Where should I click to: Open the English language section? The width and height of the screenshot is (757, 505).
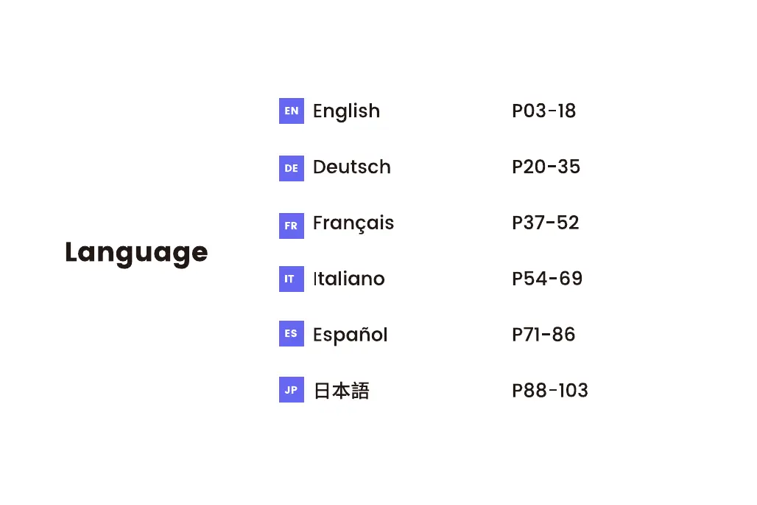[346, 111]
